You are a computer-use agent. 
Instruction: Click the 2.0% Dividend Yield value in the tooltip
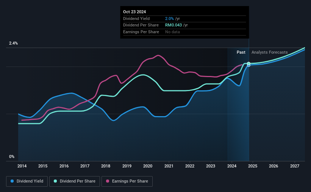click(169, 19)
